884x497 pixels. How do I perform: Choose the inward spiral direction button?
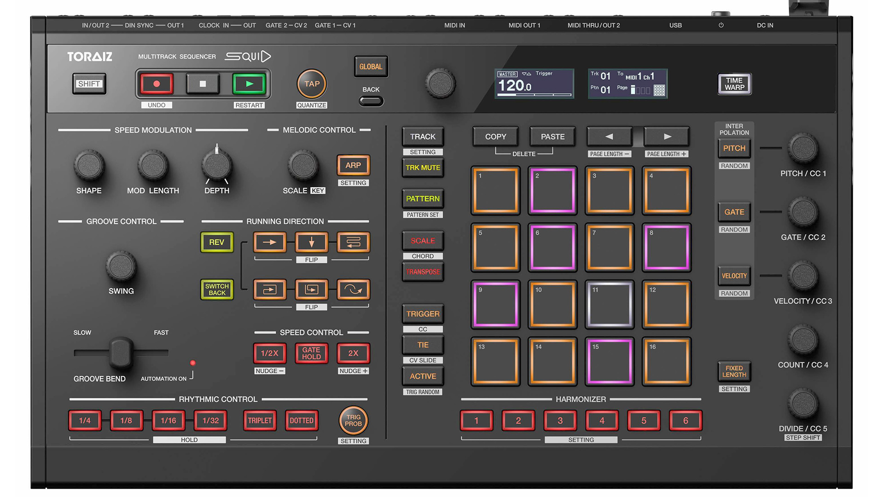click(312, 289)
